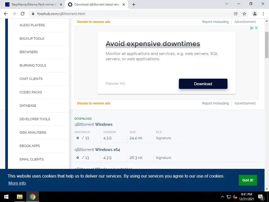Open Signature for qBittorrent Windows x64

[x=163, y=158]
